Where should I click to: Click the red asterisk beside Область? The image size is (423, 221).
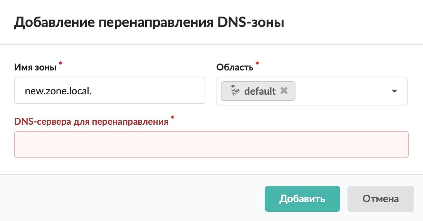pos(257,64)
